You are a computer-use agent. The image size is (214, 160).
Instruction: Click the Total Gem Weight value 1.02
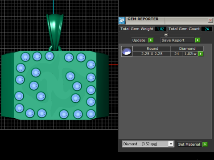[160, 29]
